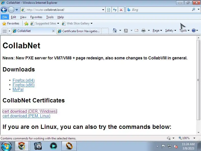Click the Back navigation button
Image resolution: width=201 pixels, height=151 pixels.
pos(4,10)
